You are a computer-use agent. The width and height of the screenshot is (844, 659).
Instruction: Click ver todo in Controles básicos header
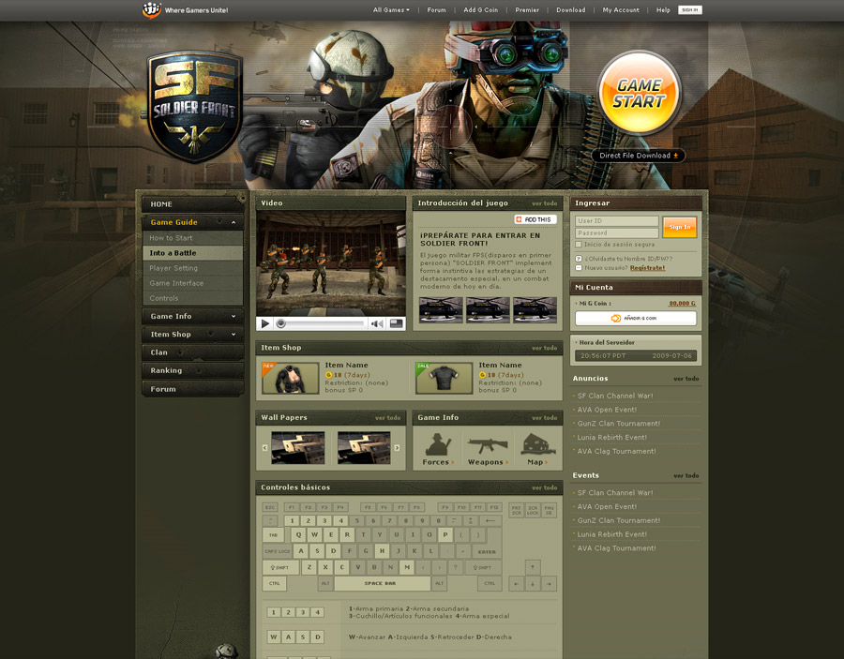click(x=545, y=488)
